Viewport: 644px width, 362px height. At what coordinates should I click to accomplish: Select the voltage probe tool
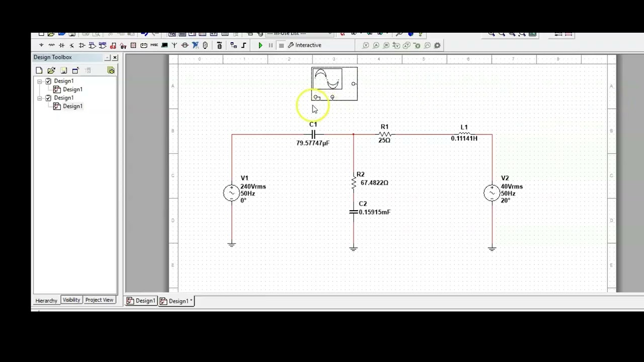click(366, 45)
